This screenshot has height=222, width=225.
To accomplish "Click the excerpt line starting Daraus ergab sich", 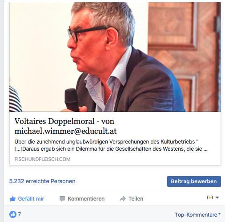I will [x=111, y=149].
